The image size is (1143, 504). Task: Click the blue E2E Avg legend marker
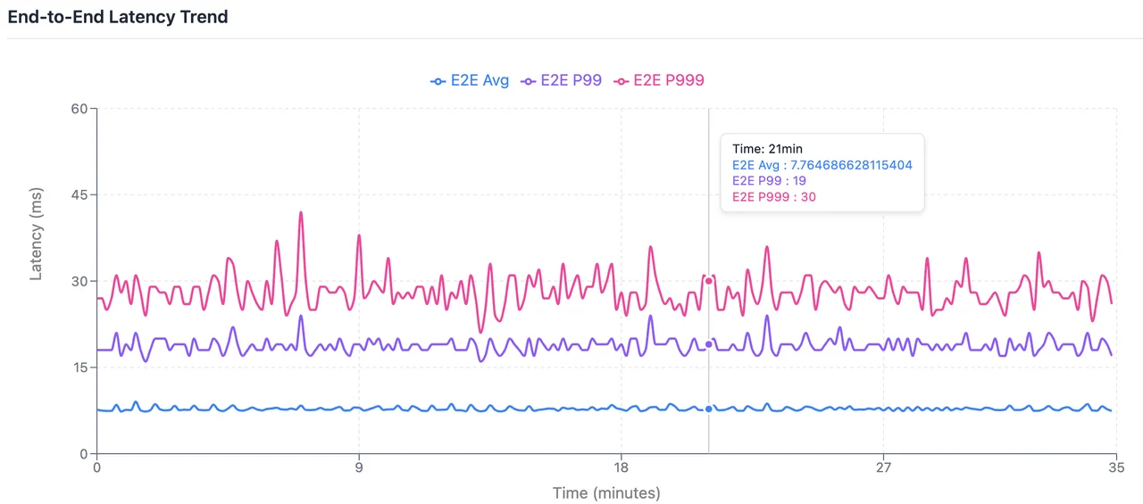tap(438, 80)
